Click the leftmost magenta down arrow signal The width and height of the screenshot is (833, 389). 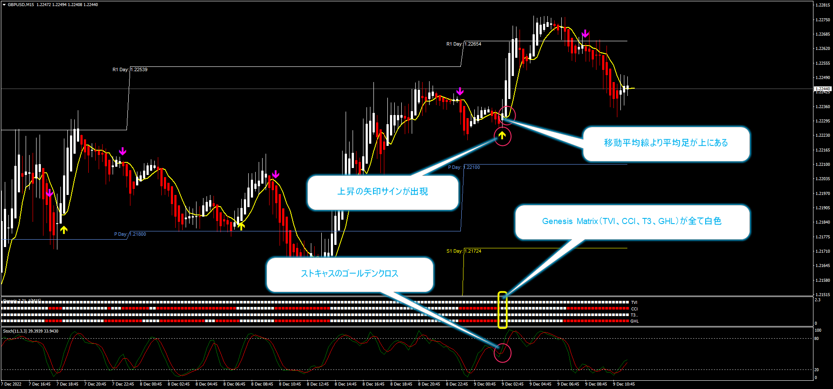(50, 193)
